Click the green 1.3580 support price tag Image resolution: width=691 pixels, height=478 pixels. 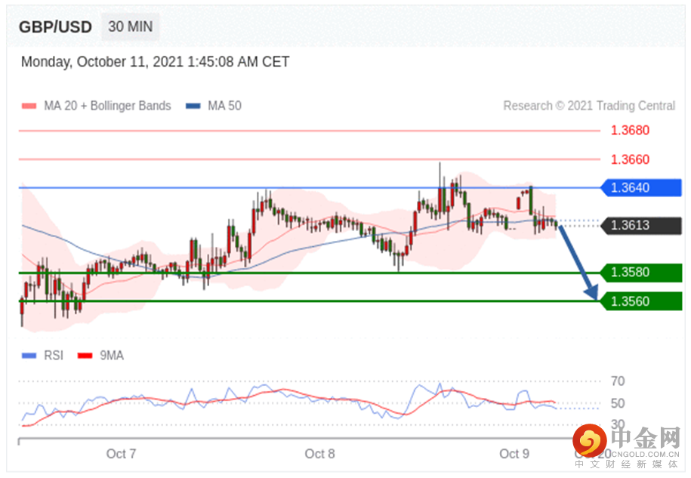point(641,273)
